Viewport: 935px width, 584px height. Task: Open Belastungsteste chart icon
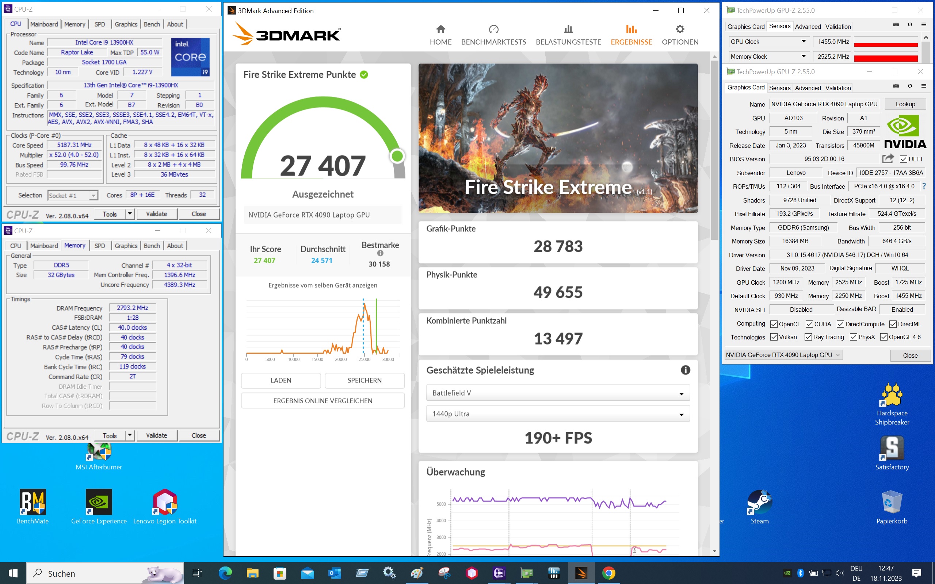pos(568,29)
